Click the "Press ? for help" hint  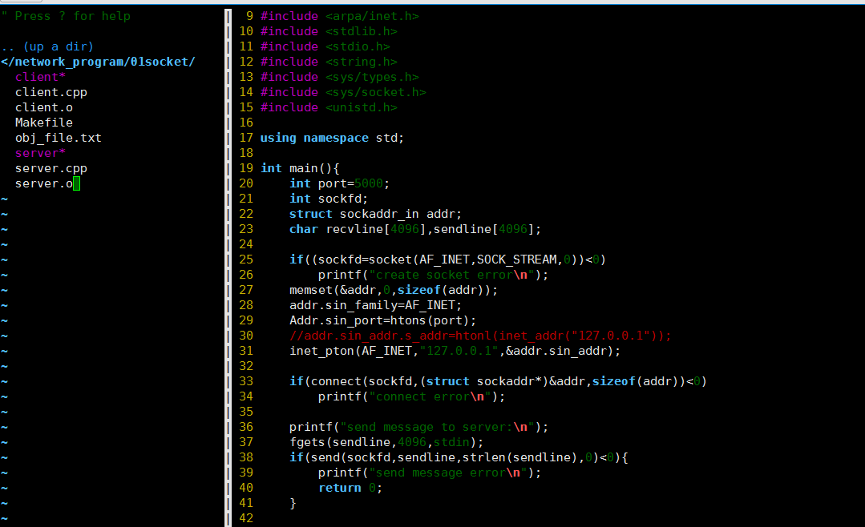tap(73, 17)
